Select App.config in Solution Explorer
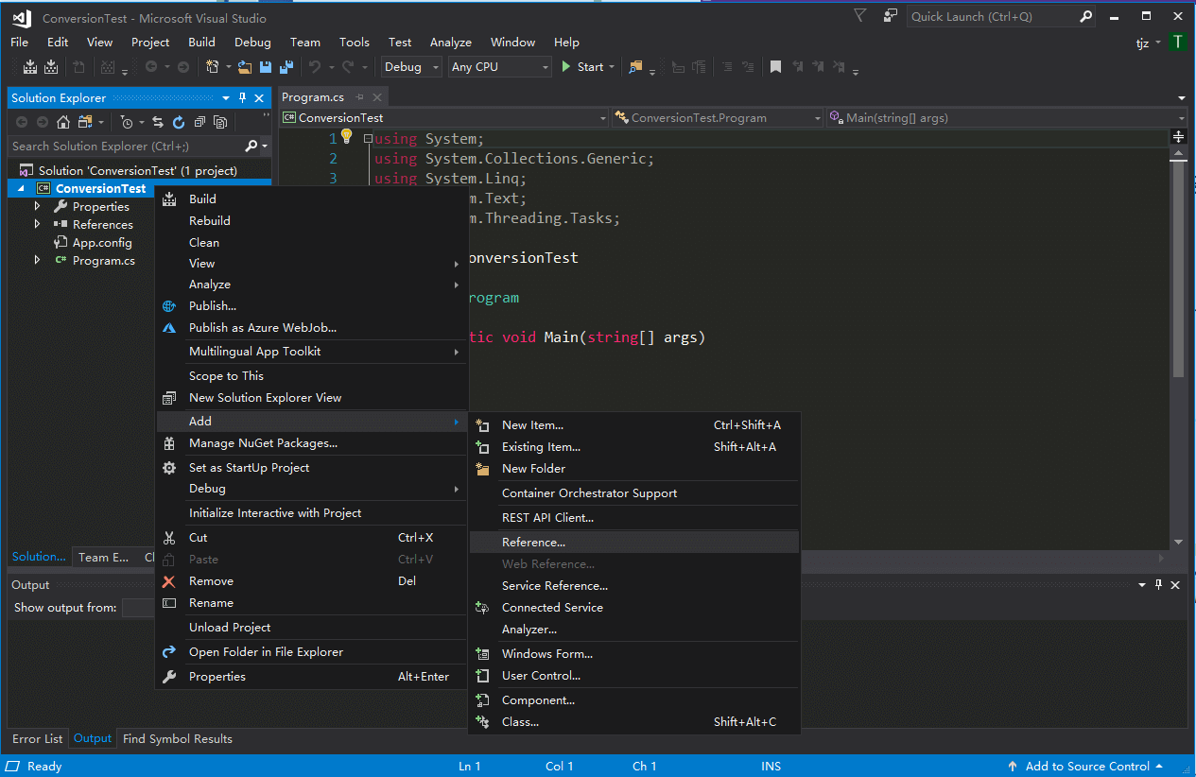This screenshot has width=1196, height=777. [x=102, y=243]
